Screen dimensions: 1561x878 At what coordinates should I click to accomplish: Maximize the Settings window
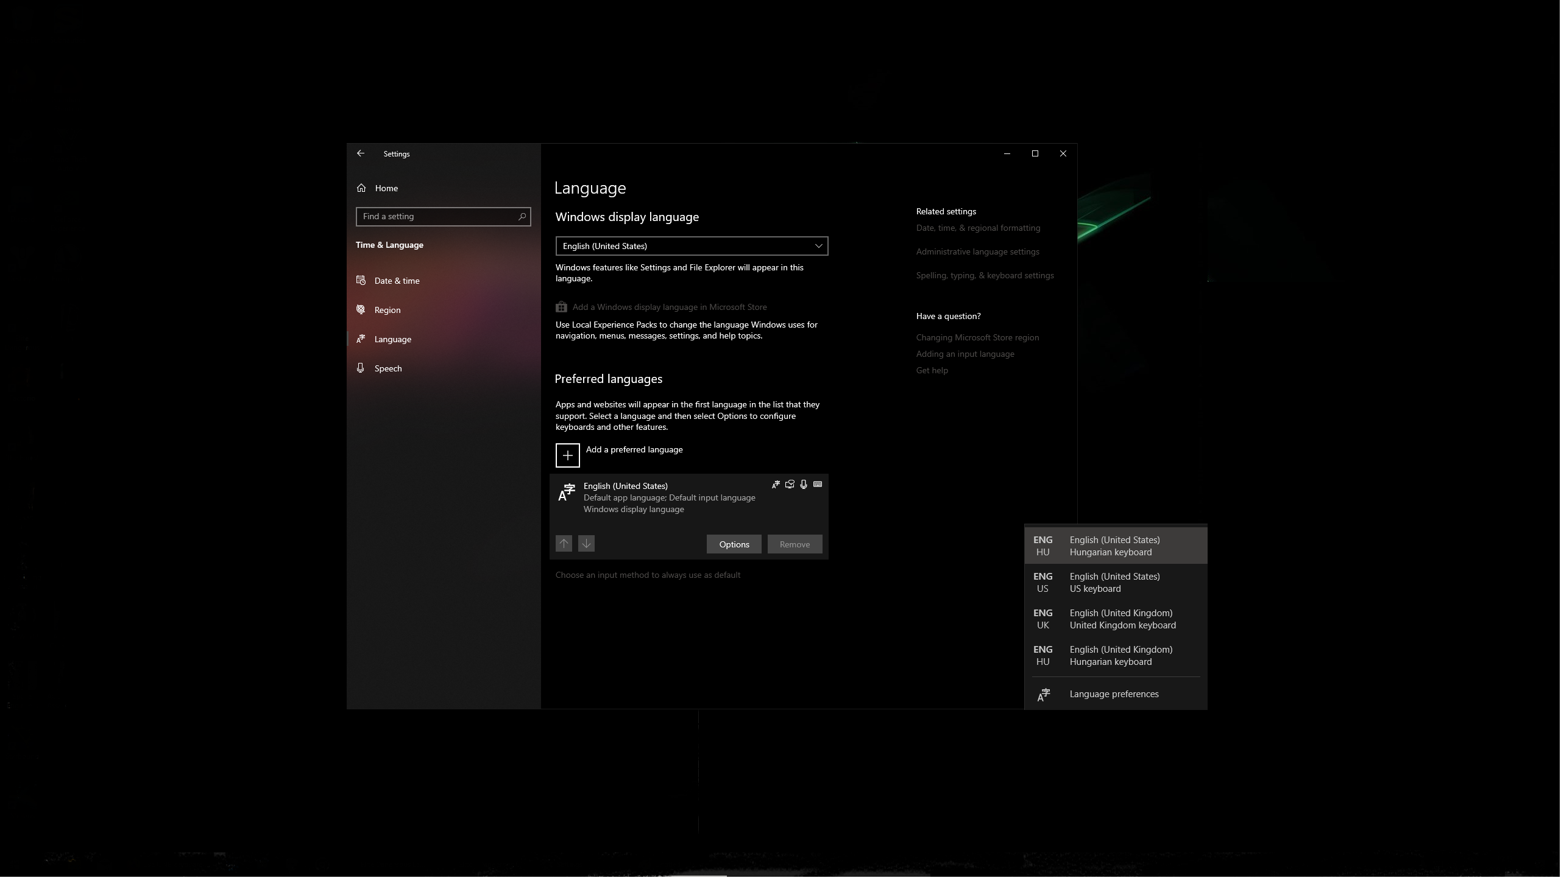[x=1036, y=153]
